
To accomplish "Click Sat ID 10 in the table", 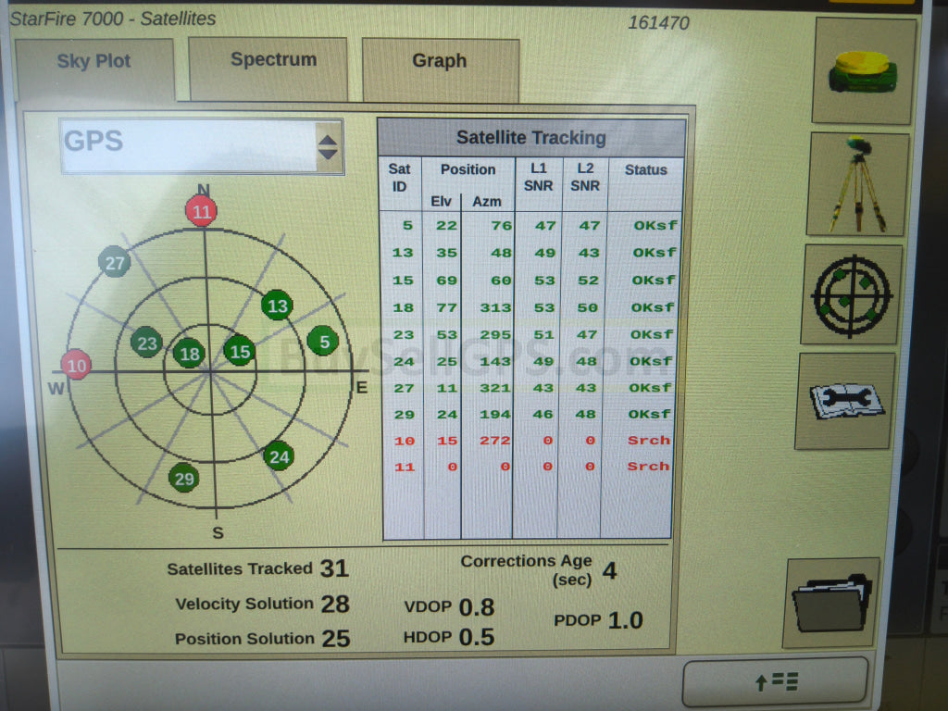I will click(405, 441).
